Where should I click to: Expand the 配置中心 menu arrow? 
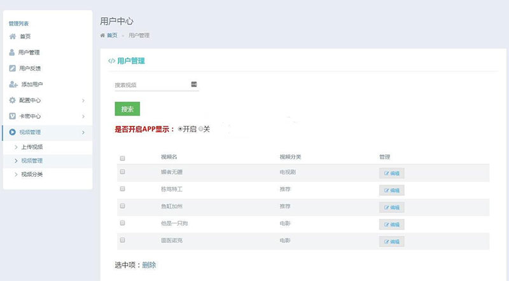[x=83, y=100]
